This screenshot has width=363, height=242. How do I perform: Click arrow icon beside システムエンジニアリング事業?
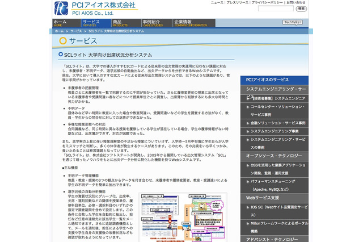[x=248, y=131]
